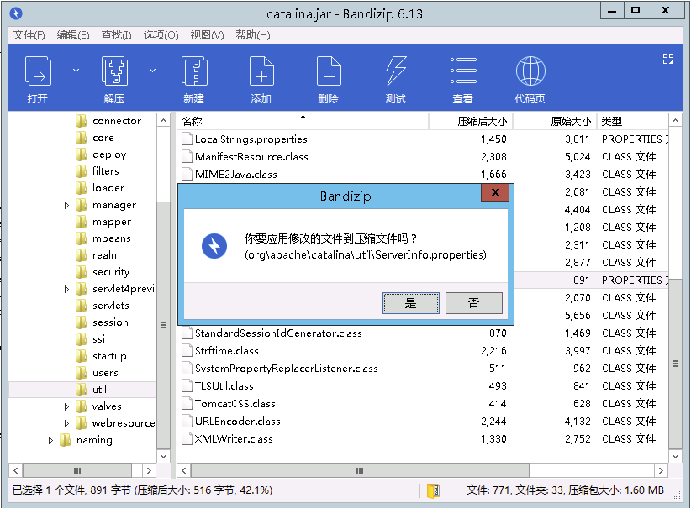Screen dimensions: 691x508
Task: Select TLSUtil.class file row
Action: 423,386
